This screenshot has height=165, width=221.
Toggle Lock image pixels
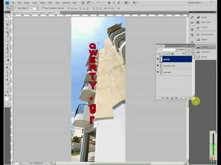point(166,54)
